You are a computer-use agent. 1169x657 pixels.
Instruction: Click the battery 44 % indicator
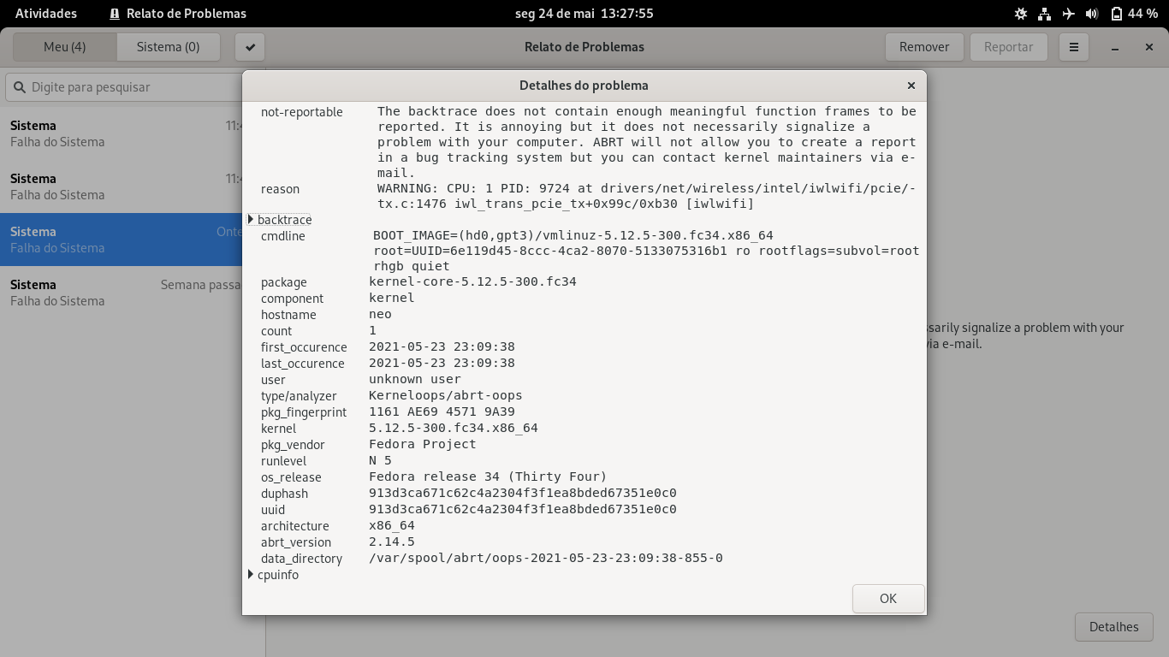(x=1134, y=14)
